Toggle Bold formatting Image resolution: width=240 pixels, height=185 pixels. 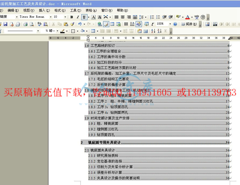pos(72,17)
